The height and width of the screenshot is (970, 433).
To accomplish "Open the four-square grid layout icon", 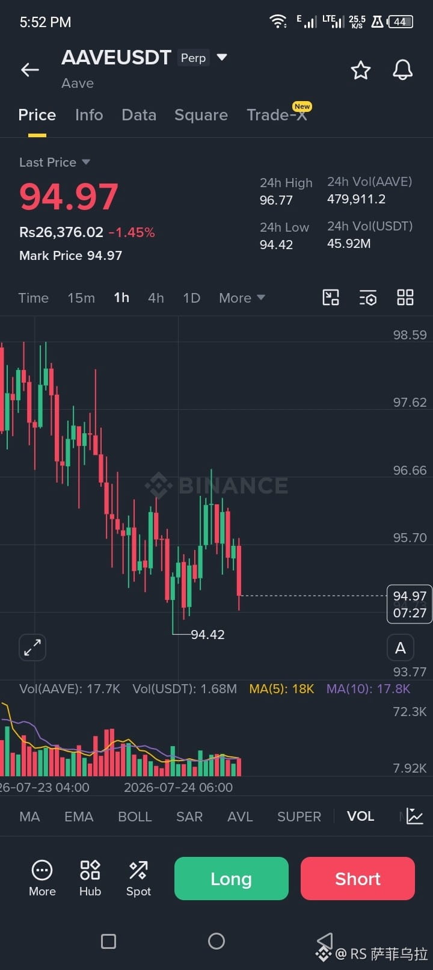I will (x=405, y=297).
